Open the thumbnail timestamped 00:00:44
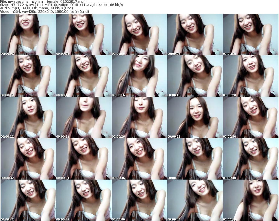Screen dimensions: 279x221 (84, 200)
